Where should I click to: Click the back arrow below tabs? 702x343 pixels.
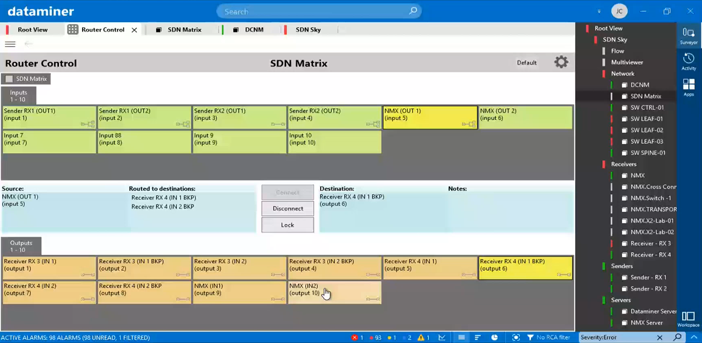(x=28, y=44)
